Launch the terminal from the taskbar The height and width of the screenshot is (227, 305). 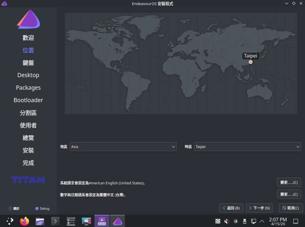tap(55, 221)
